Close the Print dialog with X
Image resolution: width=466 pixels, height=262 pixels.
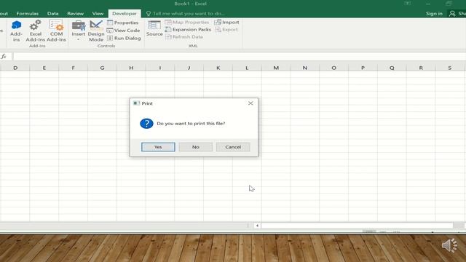[250, 103]
